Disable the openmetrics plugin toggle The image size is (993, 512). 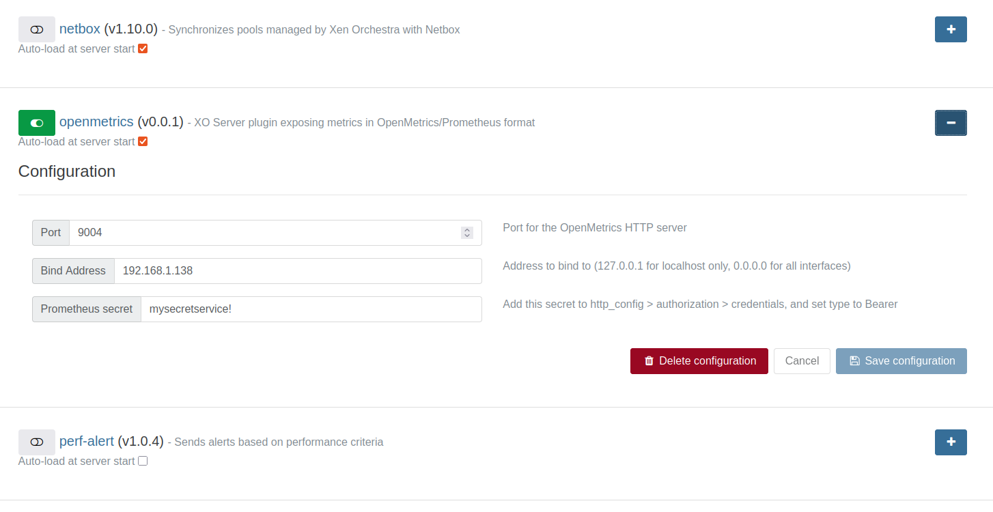[37, 123]
